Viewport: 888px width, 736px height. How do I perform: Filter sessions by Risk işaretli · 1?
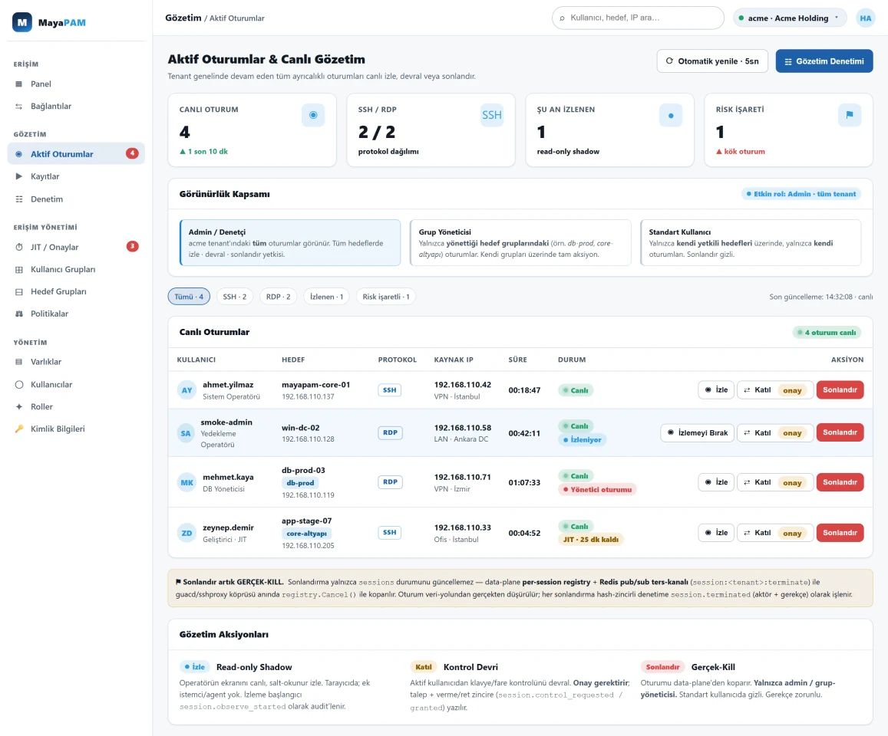coord(385,297)
